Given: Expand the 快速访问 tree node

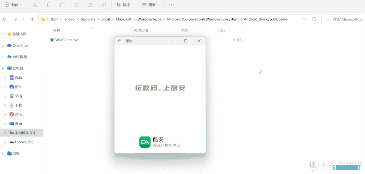Looking at the screenshot, I should (x=3, y=34).
